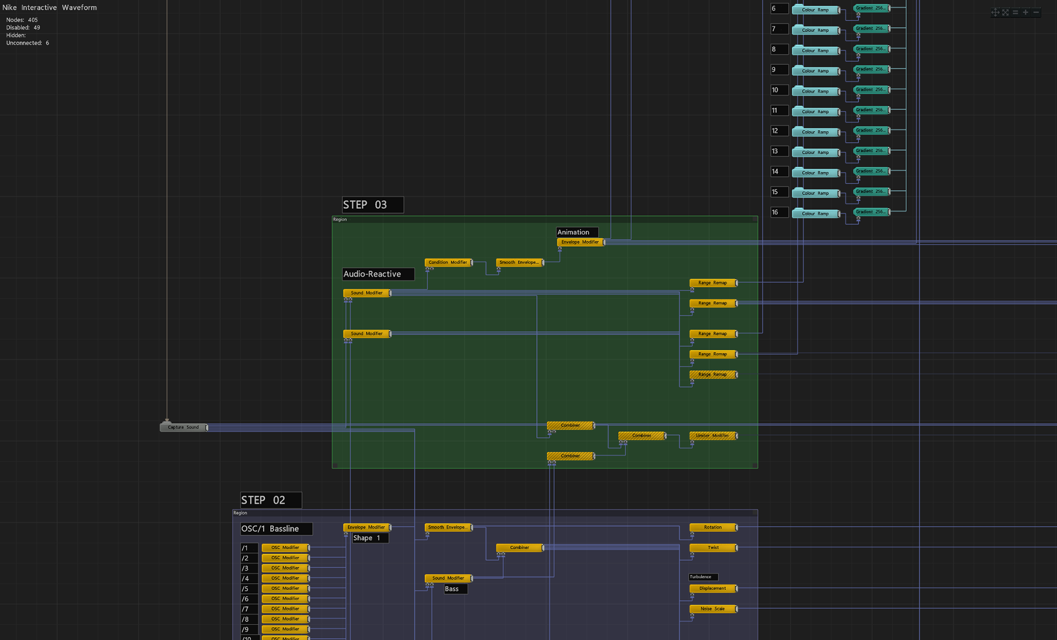
Task: Click the Audio-Reactive annotation label
Action: point(378,274)
